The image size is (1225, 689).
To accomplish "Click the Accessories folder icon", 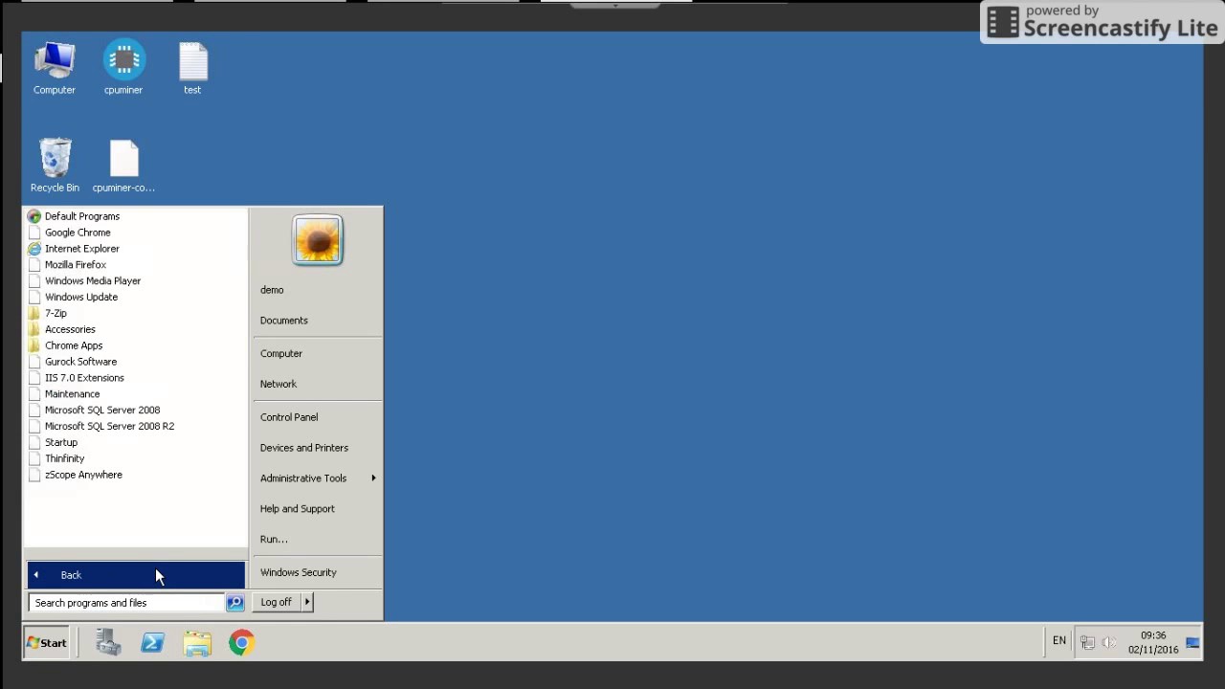I will tap(34, 329).
